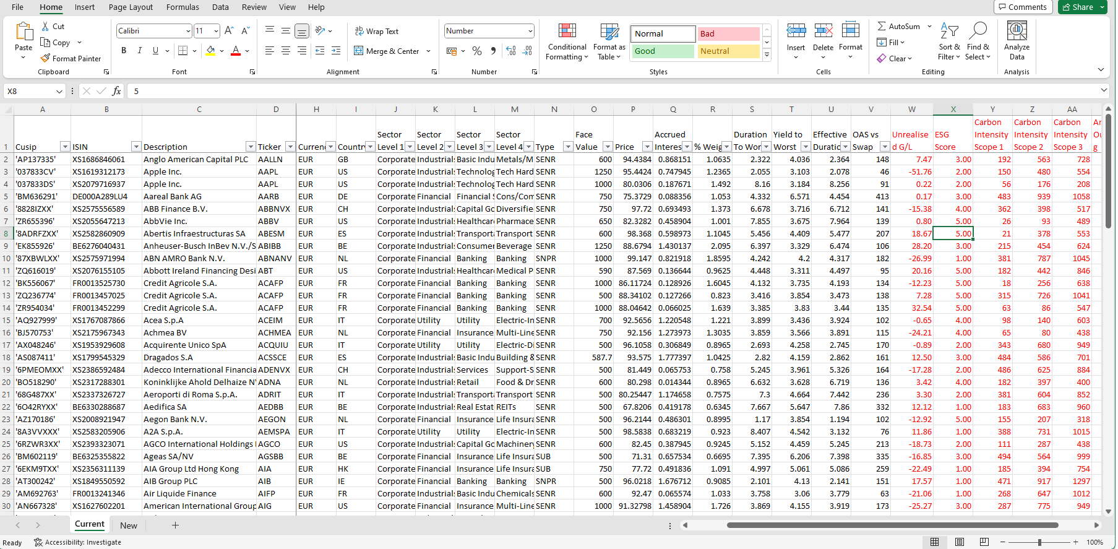This screenshot has height=549, width=1118.
Task: Open the Description column filter dropdown
Action: tap(251, 147)
